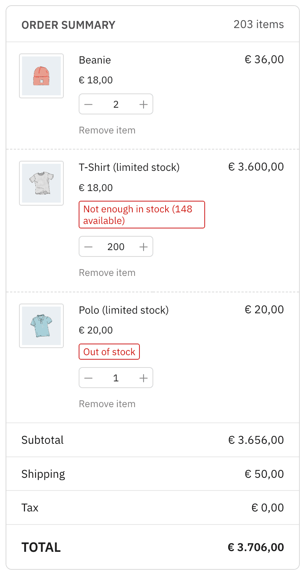Image resolution: width=305 pixels, height=575 pixels.
Task: Open the T-Shirt product image
Action: [41, 183]
